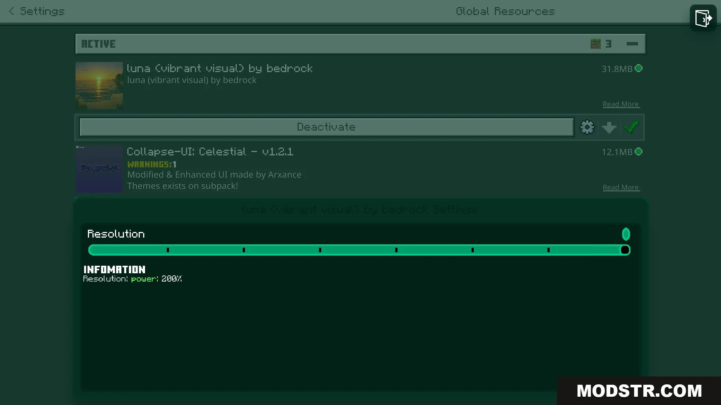
Task: Select the Collapse-UI pack thumbnail
Action: pos(99,169)
